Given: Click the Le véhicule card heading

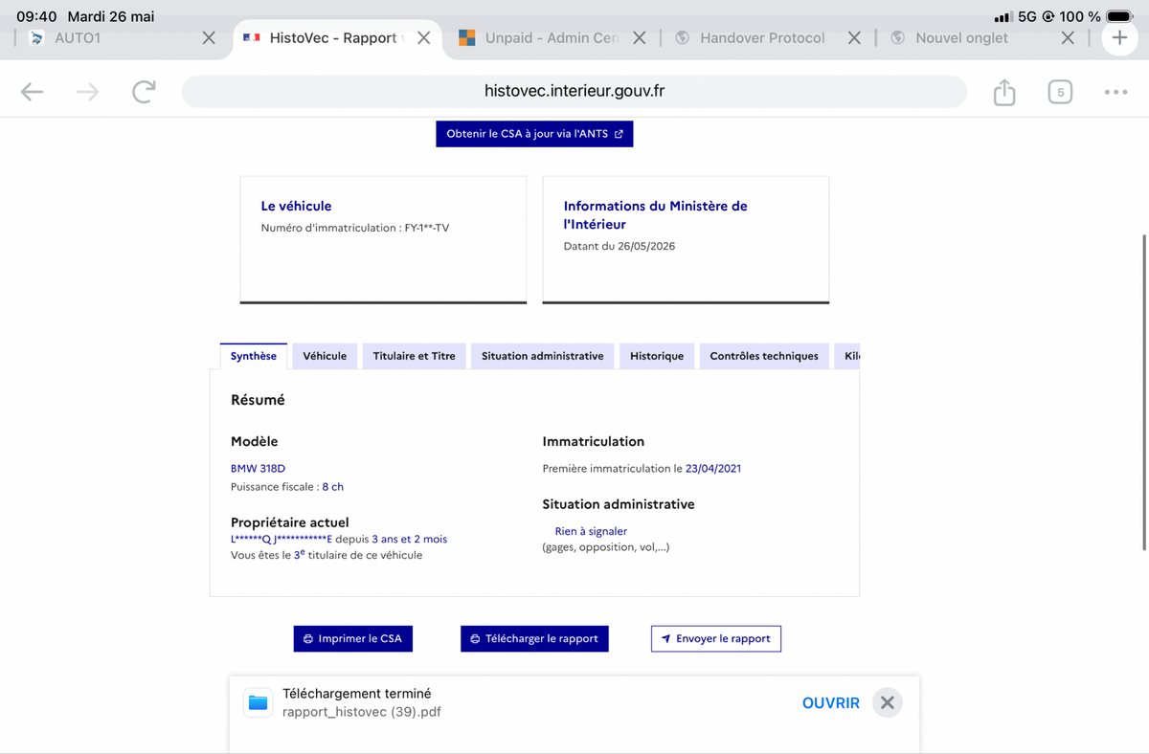Looking at the screenshot, I should [296, 206].
